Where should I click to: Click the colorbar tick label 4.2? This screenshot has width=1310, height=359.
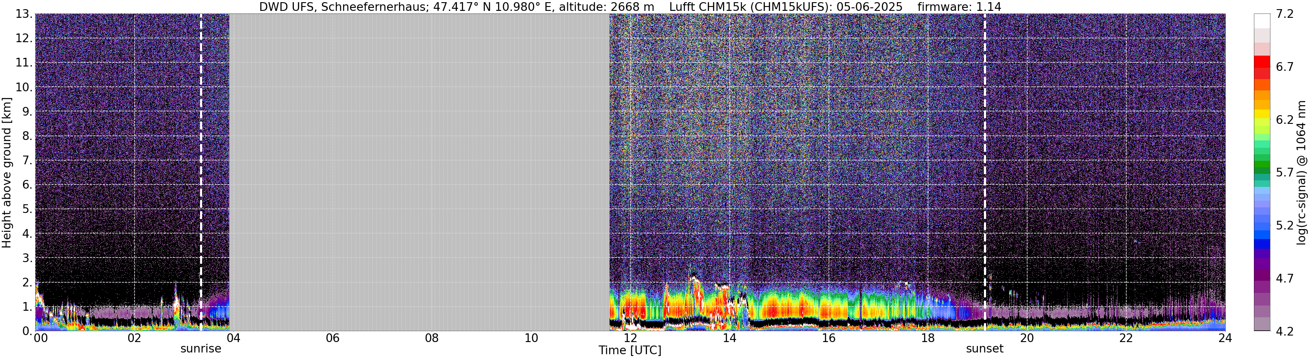pyautogui.click(x=1285, y=332)
